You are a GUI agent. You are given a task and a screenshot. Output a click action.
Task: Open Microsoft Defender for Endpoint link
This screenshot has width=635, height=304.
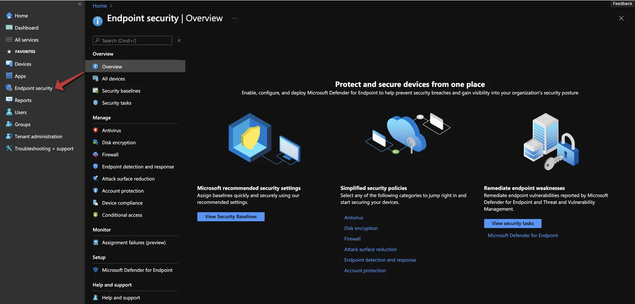(x=523, y=235)
